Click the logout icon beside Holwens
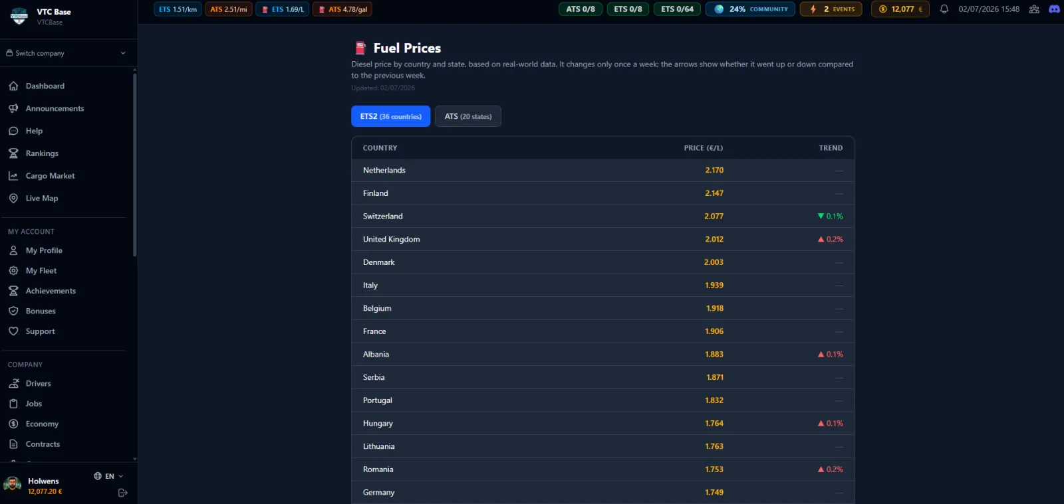 coord(122,493)
